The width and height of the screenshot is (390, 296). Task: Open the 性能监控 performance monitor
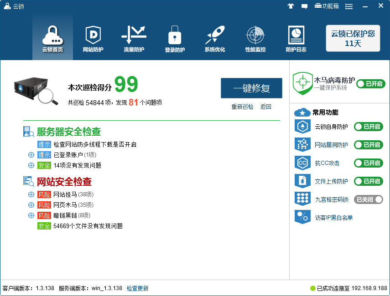coord(255,36)
